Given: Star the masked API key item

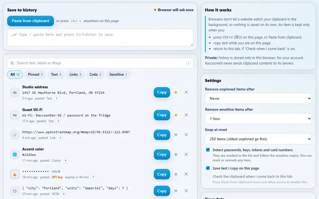Looking at the screenshot, I should point(176,174).
